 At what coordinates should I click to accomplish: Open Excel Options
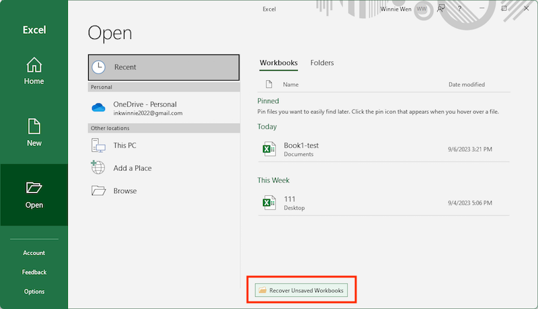pos(34,291)
